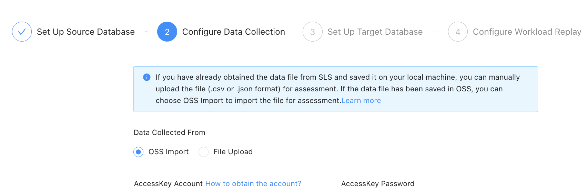Image resolution: width=588 pixels, height=193 pixels.
Task: Click the blue info icon in banner
Action: coord(146,77)
